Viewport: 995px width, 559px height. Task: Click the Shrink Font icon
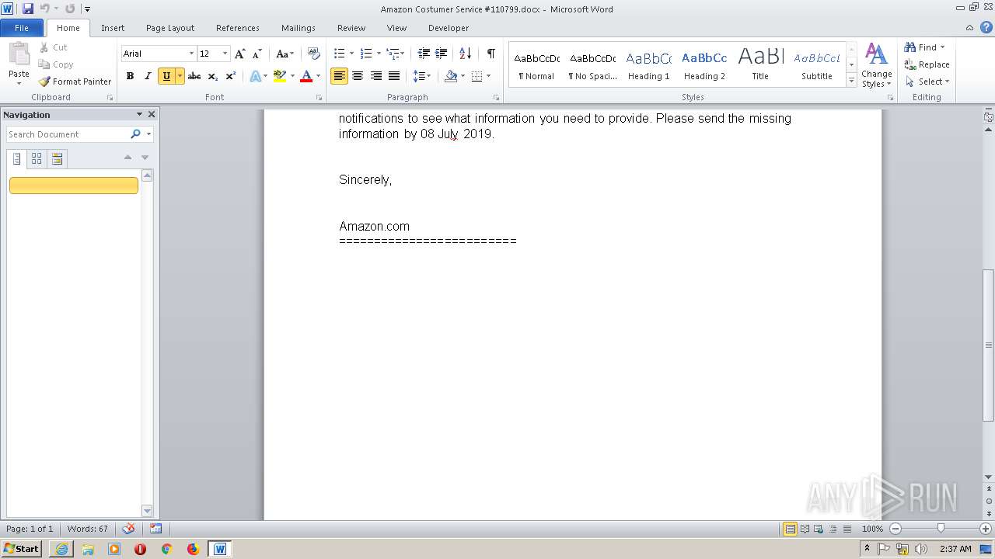click(257, 54)
